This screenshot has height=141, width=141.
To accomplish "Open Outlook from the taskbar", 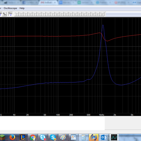I will 104,137.
